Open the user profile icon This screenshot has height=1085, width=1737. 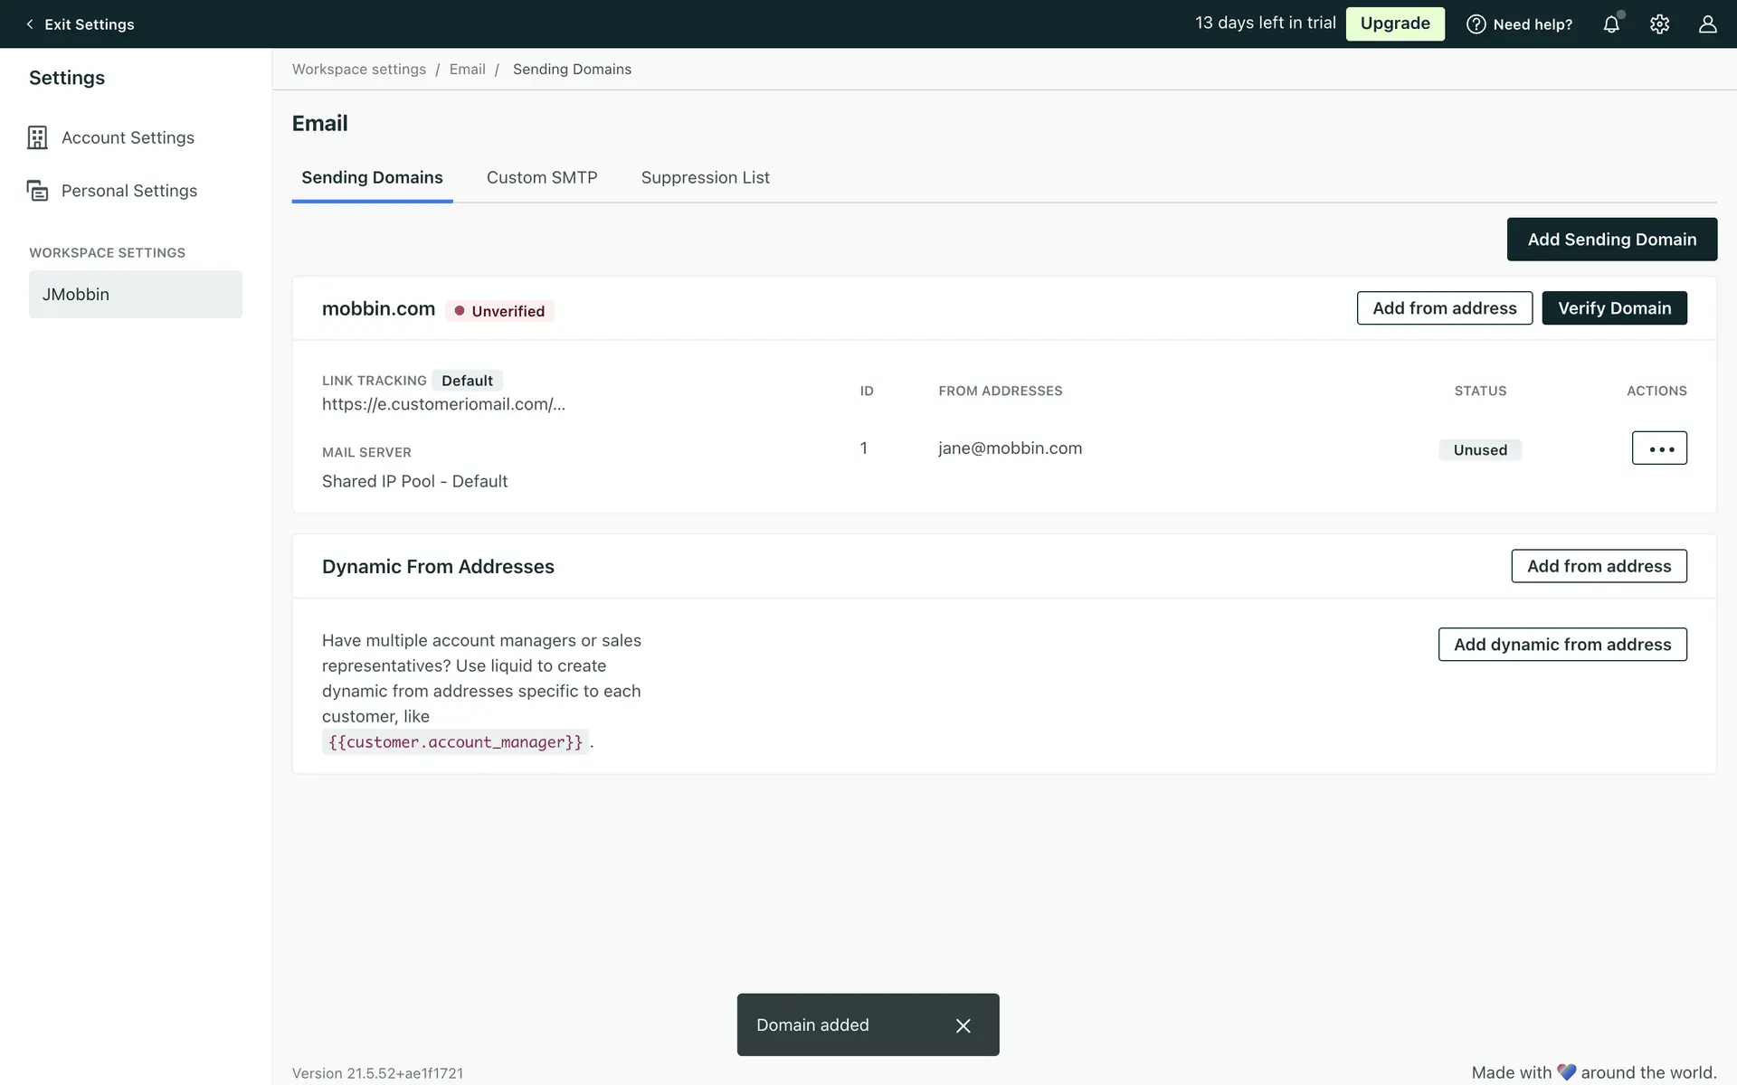pyautogui.click(x=1707, y=24)
